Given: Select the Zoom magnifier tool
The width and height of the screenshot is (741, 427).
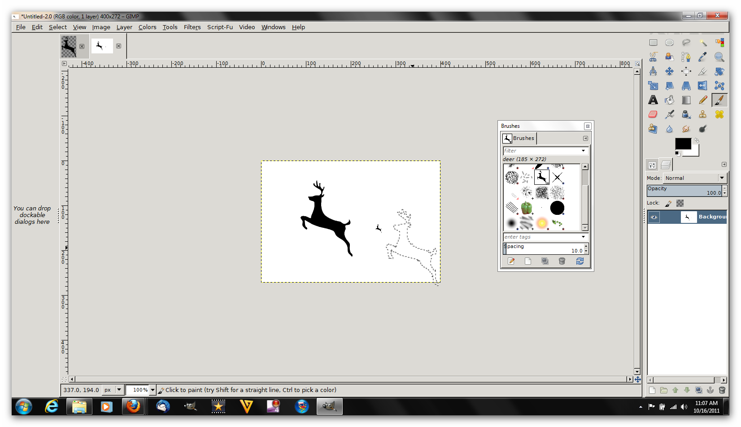Looking at the screenshot, I should (x=719, y=57).
